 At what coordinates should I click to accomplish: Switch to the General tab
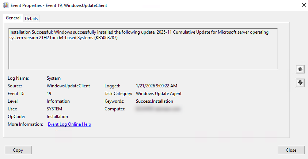click(x=13, y=18)
